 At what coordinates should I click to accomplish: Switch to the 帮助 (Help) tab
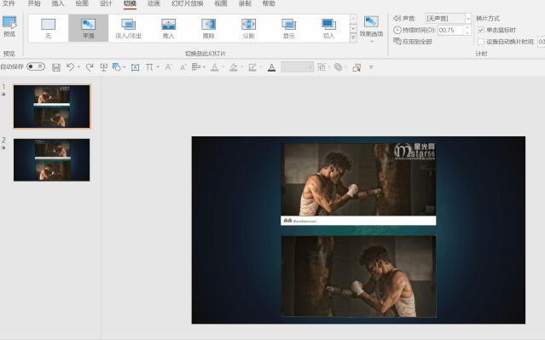269,3
